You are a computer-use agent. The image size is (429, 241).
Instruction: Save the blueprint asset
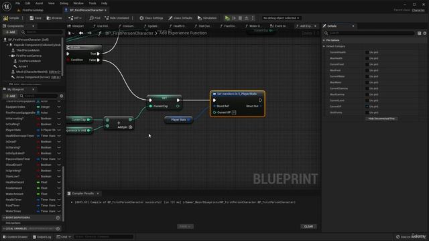pos(36,18)
